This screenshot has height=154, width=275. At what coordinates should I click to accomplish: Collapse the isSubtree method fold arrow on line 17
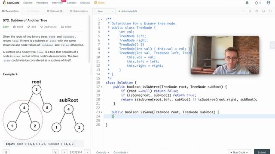coord(101,87)
